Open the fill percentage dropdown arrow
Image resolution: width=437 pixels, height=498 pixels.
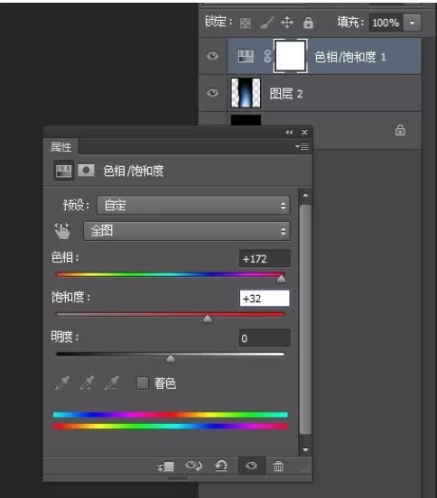click(x=413, y=23)
